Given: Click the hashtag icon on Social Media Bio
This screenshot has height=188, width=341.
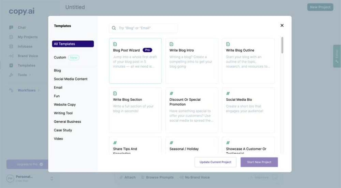Looking at the screenshot, I should 228,93.
